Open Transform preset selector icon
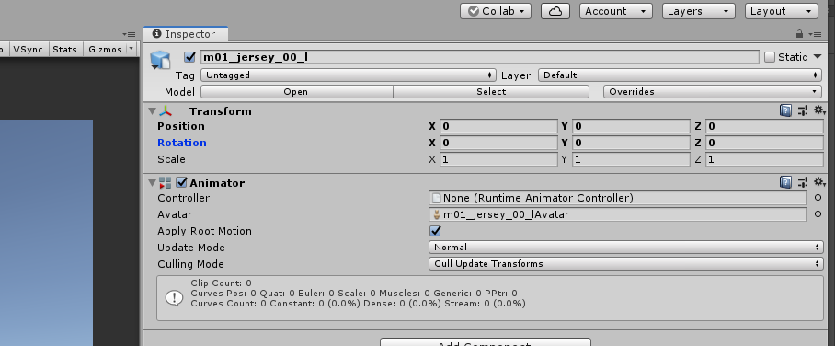 803,110
